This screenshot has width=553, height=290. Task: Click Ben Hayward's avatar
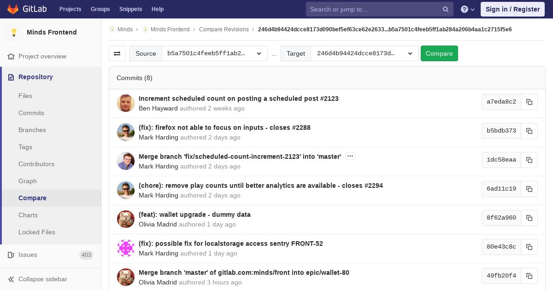coord(126,103)
